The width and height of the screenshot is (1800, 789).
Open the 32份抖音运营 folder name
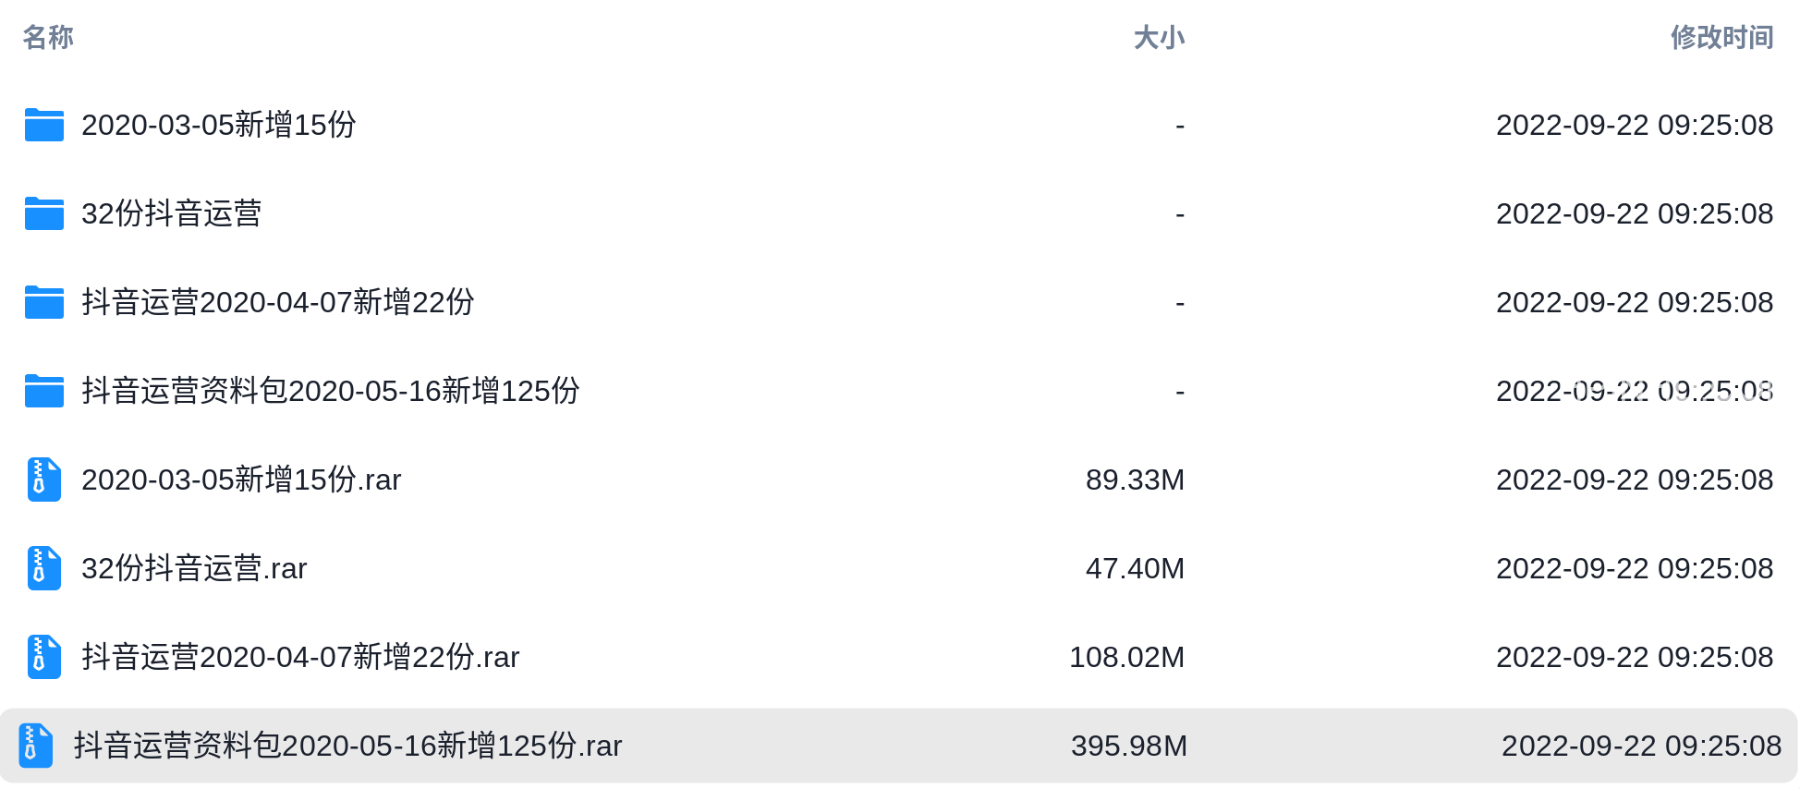(x=172, y=213)
